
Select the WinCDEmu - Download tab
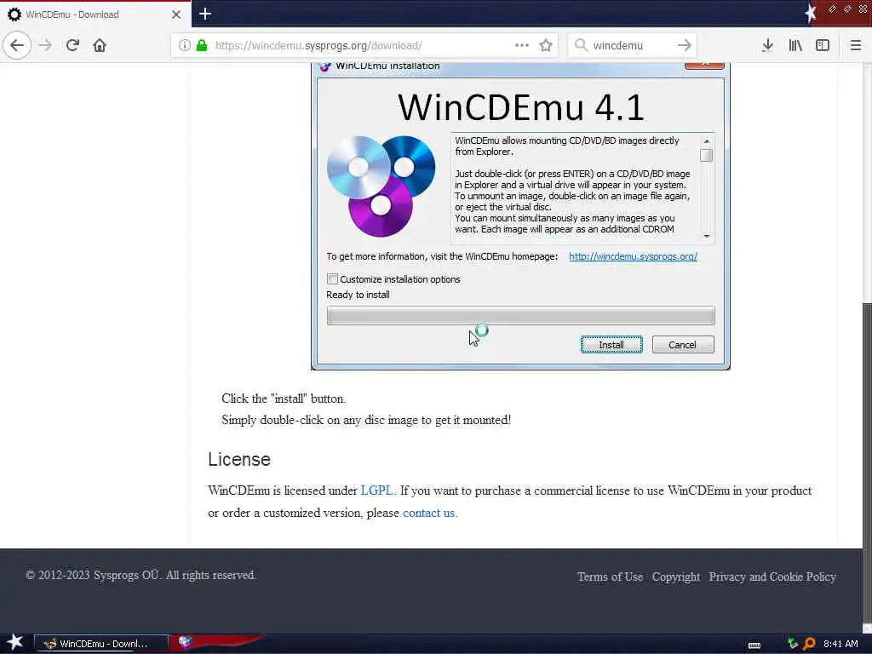click(x=95, y=14)
